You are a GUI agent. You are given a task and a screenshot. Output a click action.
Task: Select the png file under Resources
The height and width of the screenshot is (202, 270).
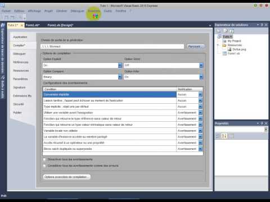[239, 49]
